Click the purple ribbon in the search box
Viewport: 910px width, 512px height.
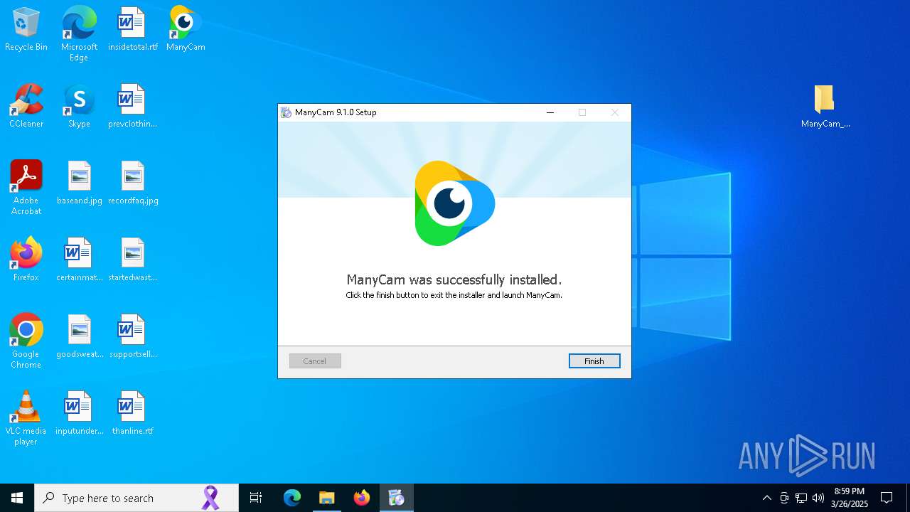click(x=210, y=498)
